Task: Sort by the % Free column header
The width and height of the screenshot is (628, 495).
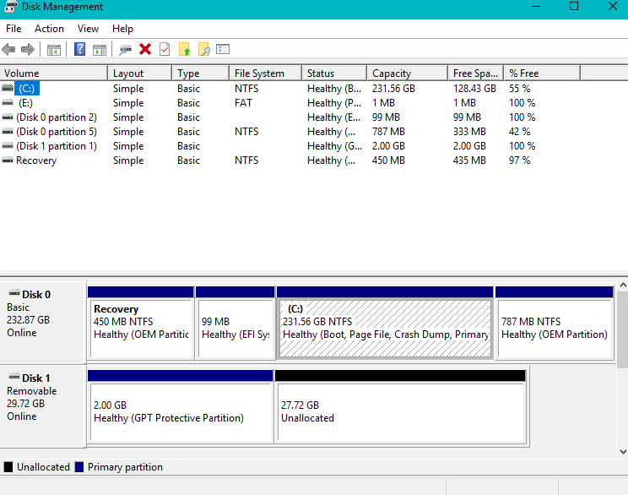Action: 542,73
